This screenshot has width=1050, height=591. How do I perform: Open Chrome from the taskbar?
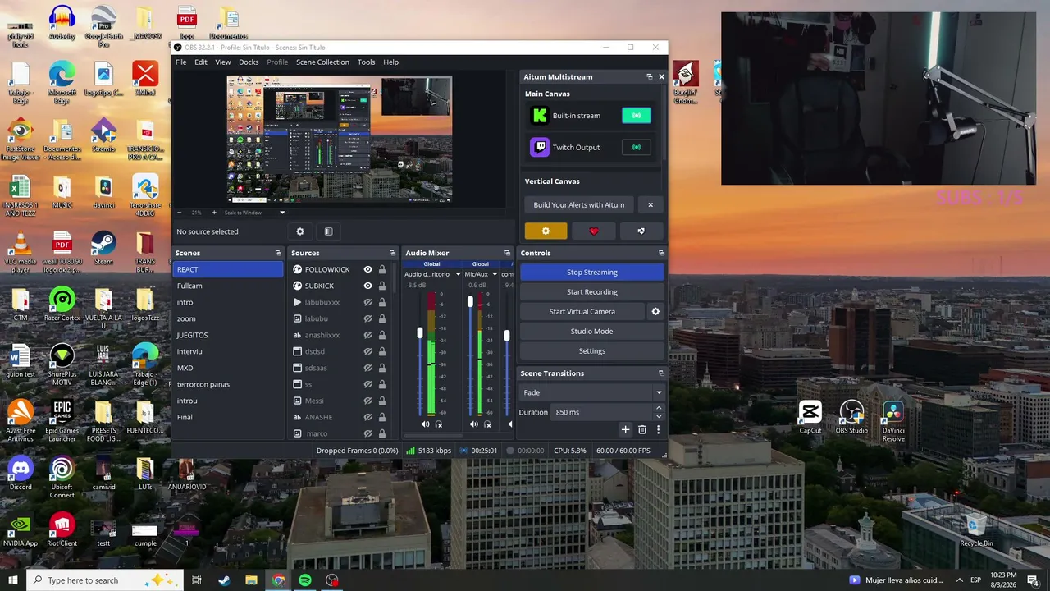pyautogui.click(x=278, y=580)
